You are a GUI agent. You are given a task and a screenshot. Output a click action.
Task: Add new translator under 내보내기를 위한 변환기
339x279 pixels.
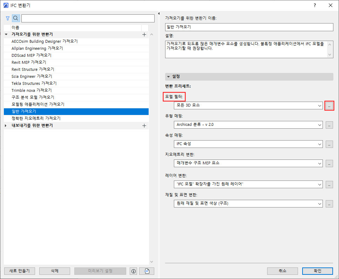tap(144, 126)
